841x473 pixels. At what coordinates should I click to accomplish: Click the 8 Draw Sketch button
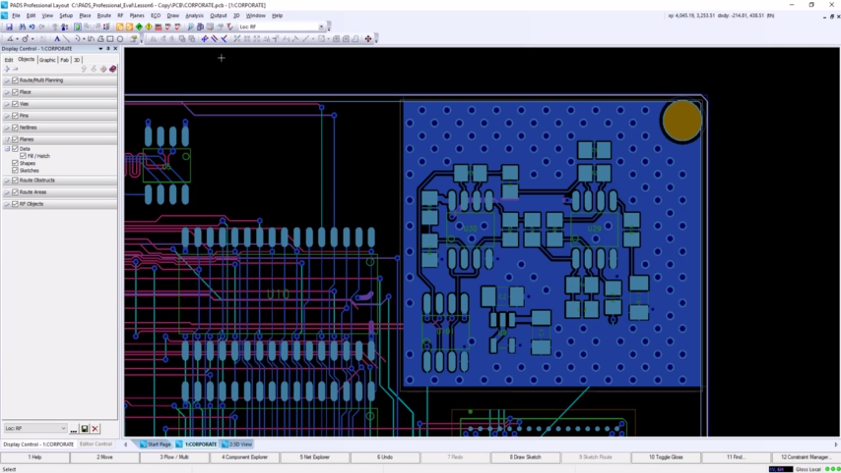525,457
